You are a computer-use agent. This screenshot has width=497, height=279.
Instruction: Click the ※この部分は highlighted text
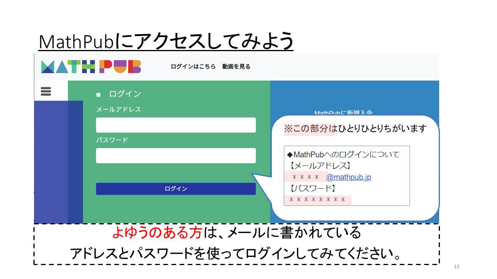(309, 129)
